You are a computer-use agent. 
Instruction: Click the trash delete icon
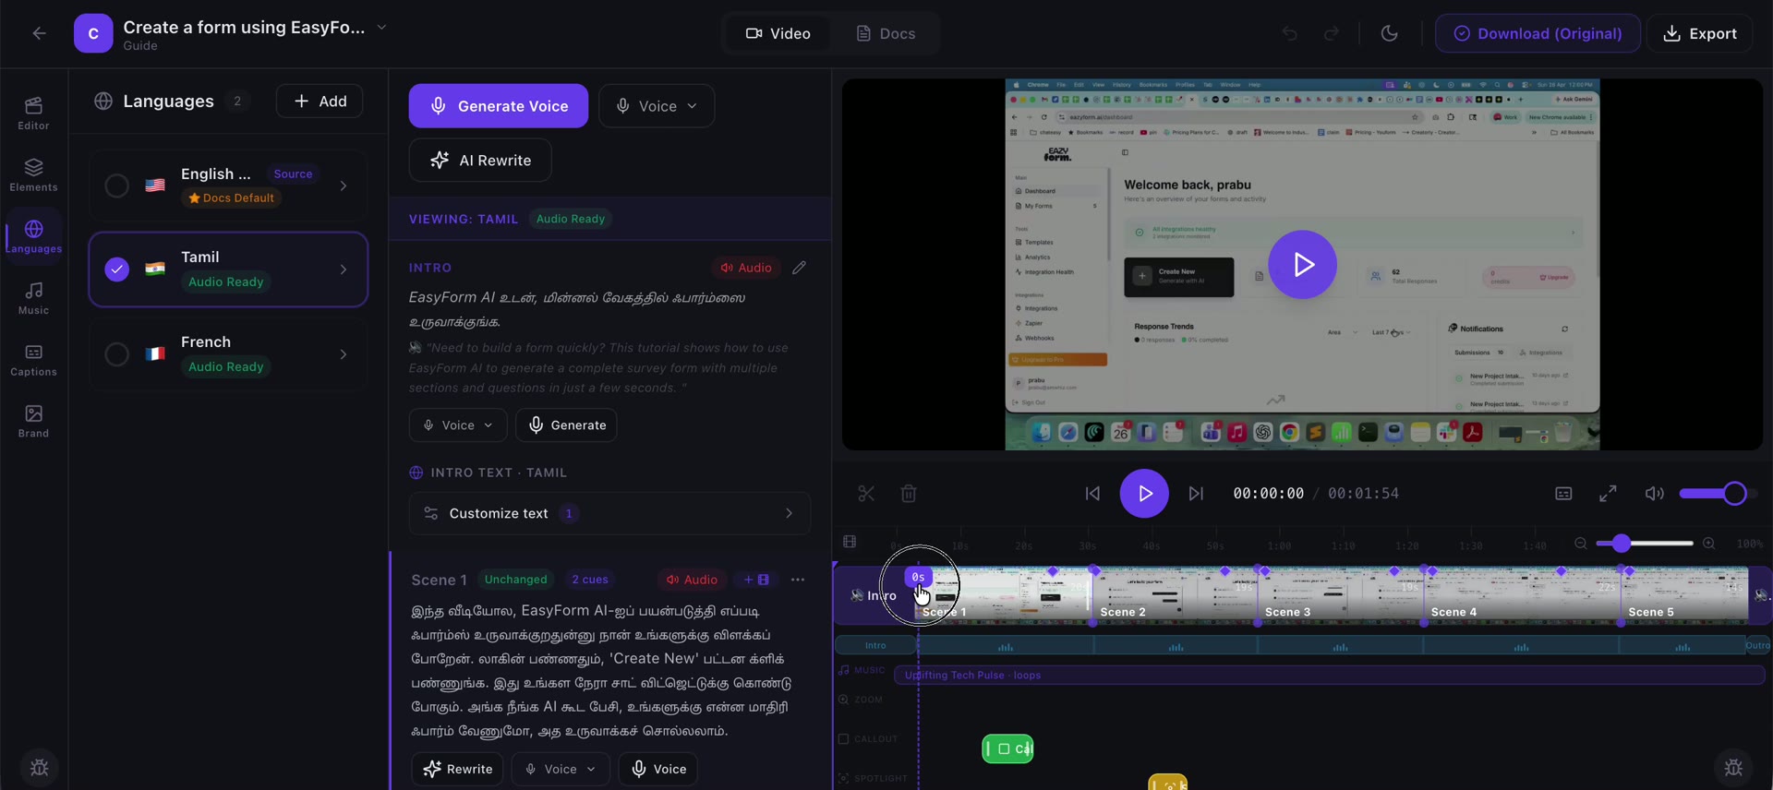click(x=909, y=494)
